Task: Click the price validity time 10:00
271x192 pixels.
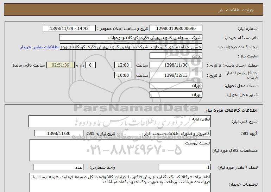Action: click(x=123, y=75)
